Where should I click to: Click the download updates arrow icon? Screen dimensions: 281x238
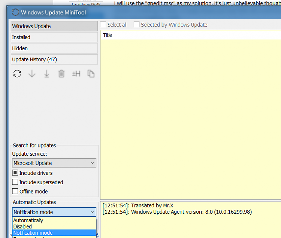[32, 74]
